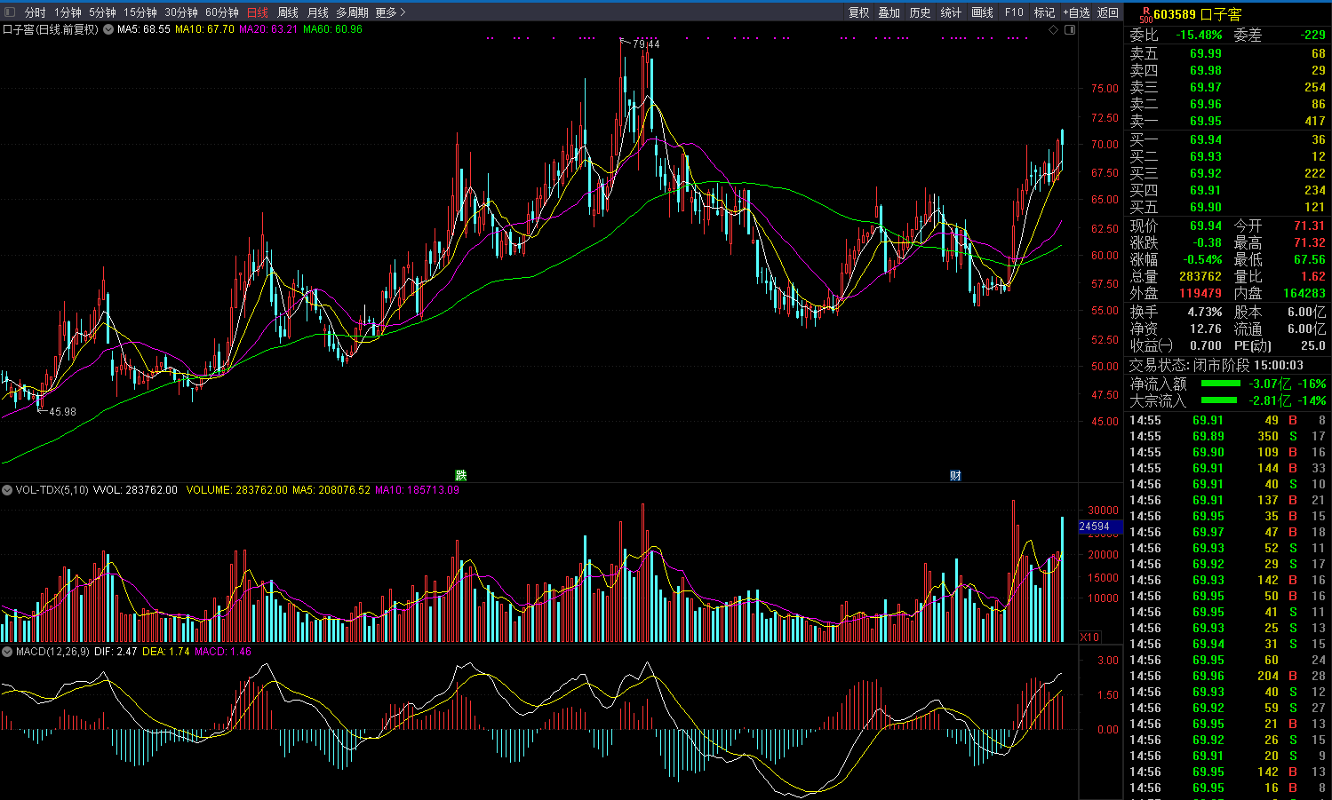Image resolution: width=1332 pixels, height=800 pixels.
Task: Toggle the side panel icon beside the diamond
Action: [x=1070, y=30]
